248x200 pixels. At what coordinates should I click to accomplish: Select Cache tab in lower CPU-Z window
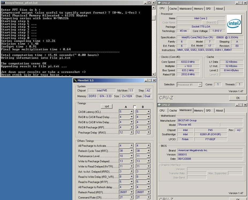click(x=173, y=111)
